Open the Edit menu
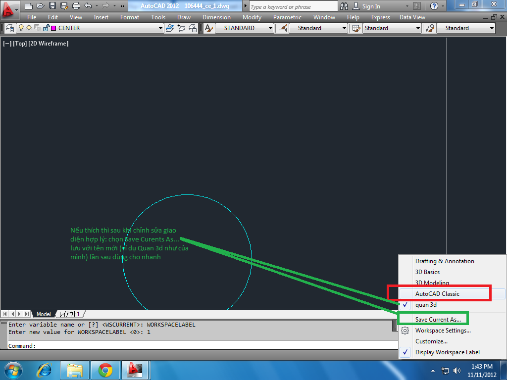Image resolution: width=507 pixels, height=380 pixels. [52, 17]
